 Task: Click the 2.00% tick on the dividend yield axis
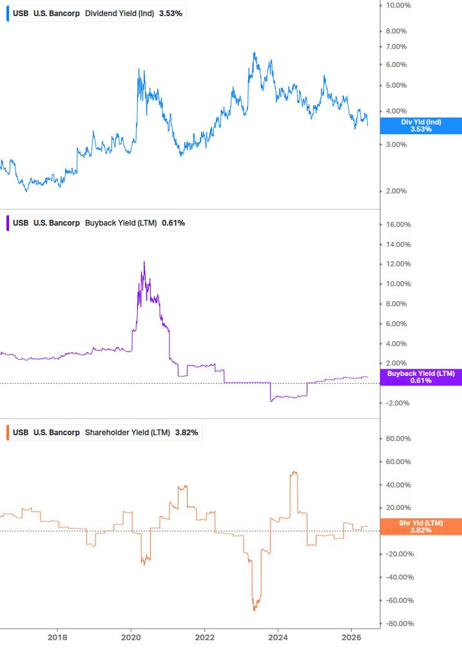(396, 191)
